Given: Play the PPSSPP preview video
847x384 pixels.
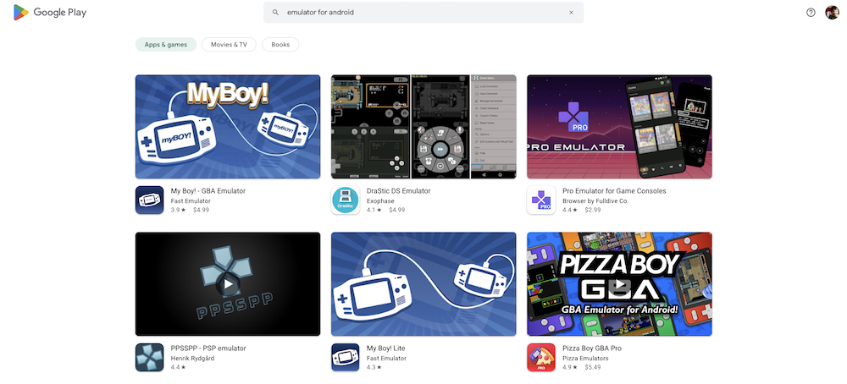Looking at the screenshot, I should coord(228,284).
